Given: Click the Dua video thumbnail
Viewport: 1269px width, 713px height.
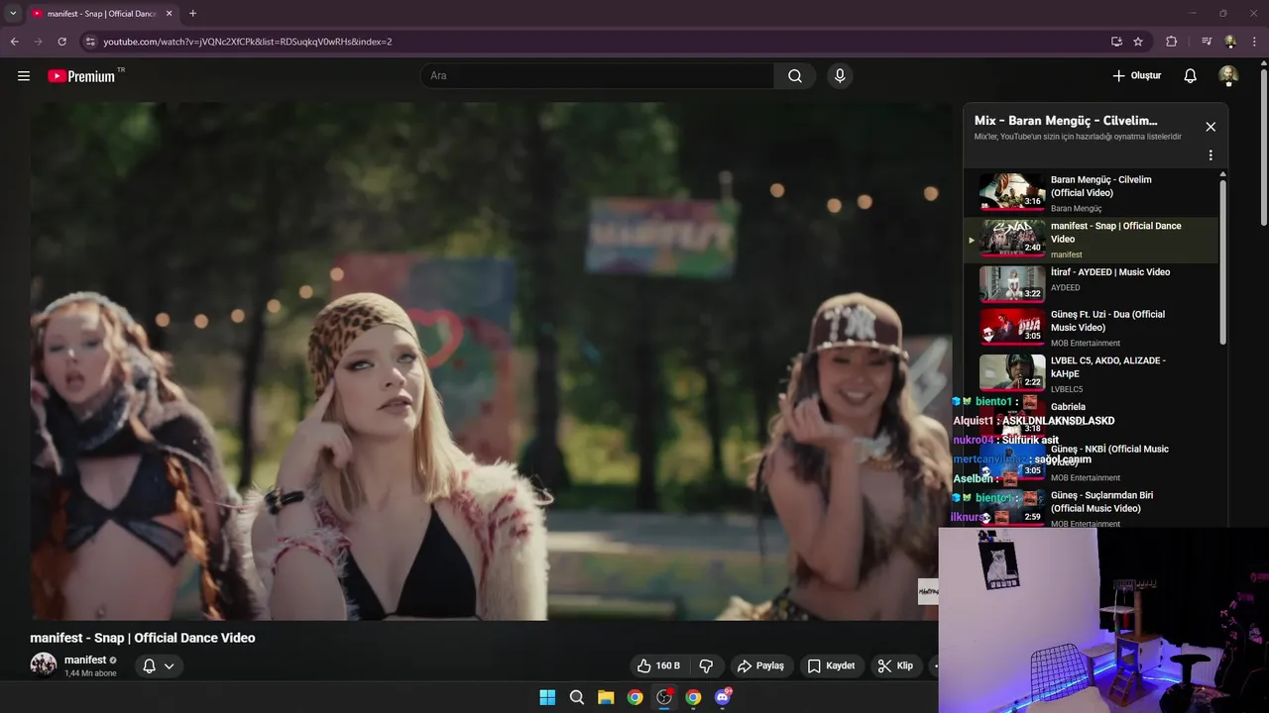Looking at the screenshot, I should (1012, 328).
